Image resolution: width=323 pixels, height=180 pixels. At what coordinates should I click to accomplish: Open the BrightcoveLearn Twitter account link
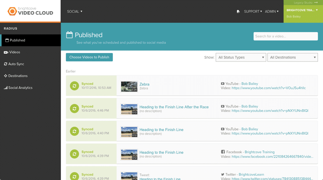coord(251,175)
